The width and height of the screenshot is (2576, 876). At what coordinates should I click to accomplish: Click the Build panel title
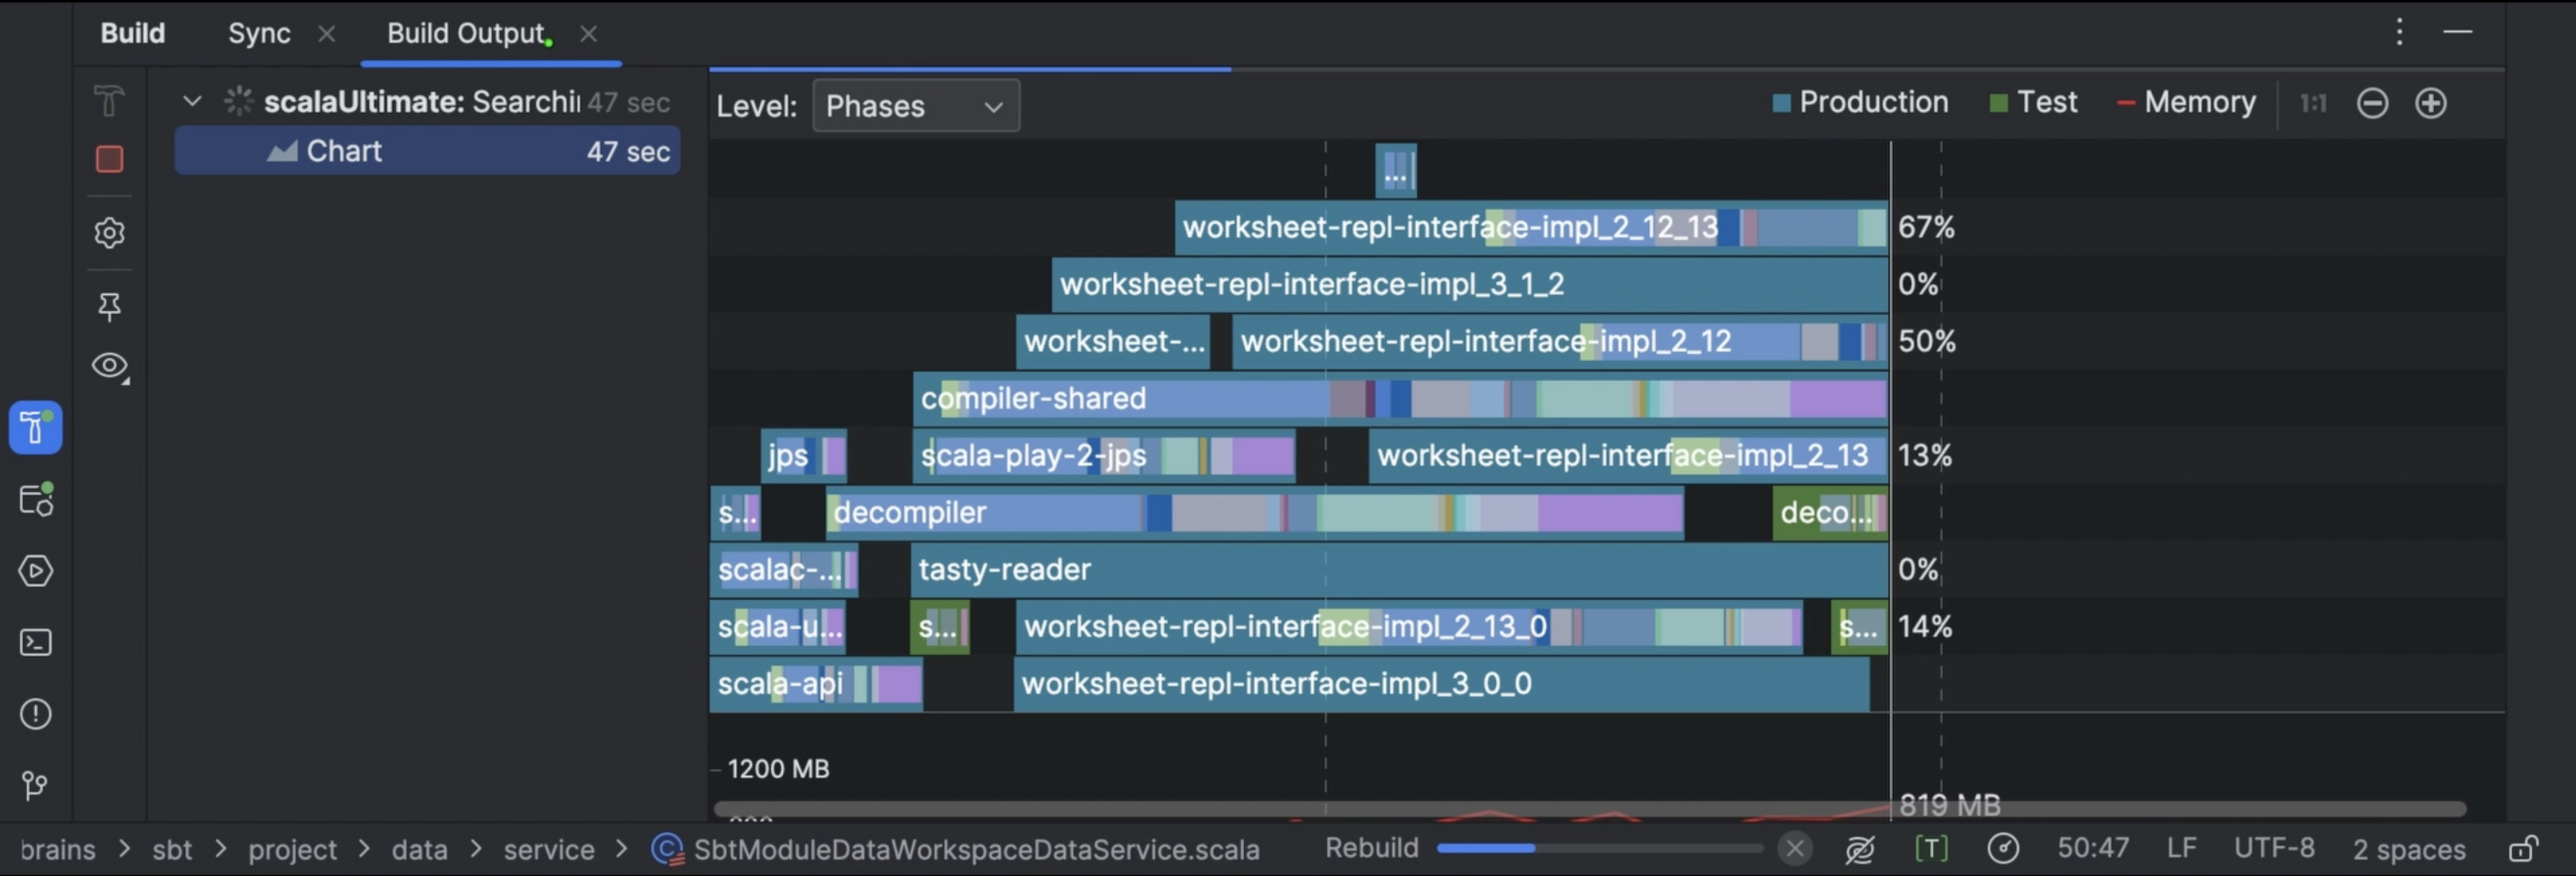132,33
